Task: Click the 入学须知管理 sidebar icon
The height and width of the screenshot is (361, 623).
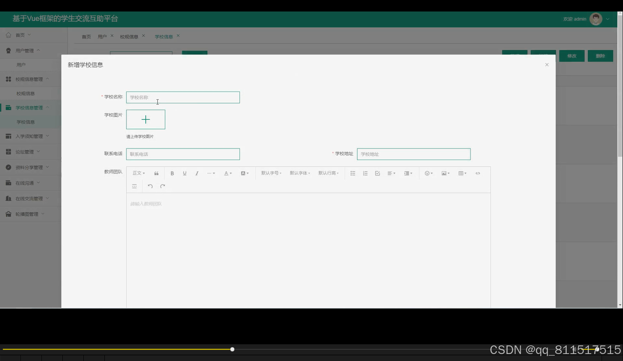Action: [8, 136]
